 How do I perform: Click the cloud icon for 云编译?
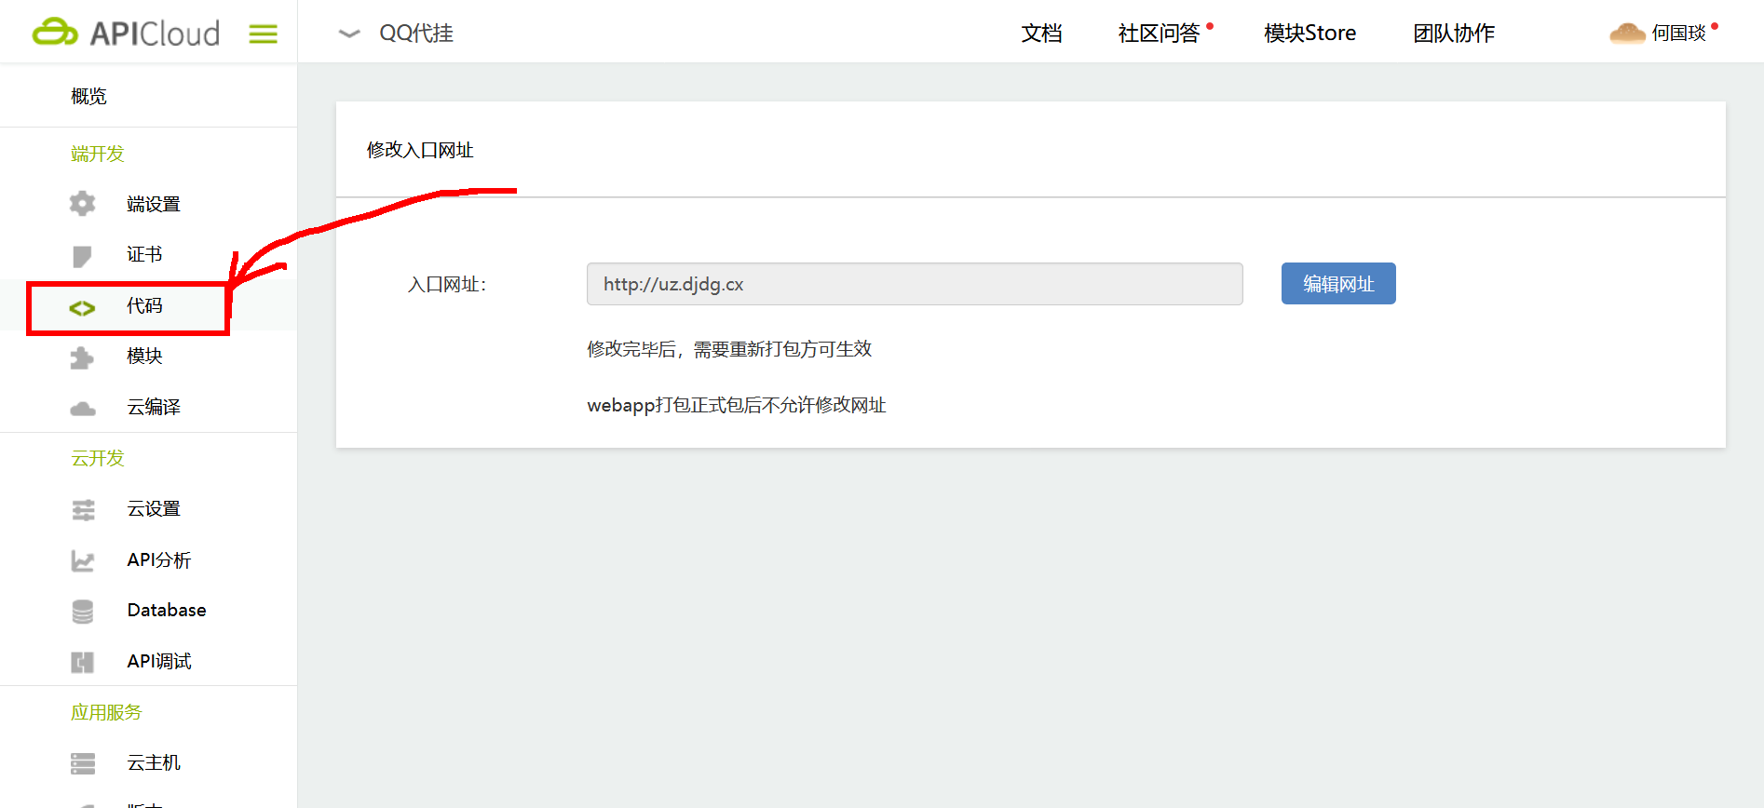click(x=83, y=409)
